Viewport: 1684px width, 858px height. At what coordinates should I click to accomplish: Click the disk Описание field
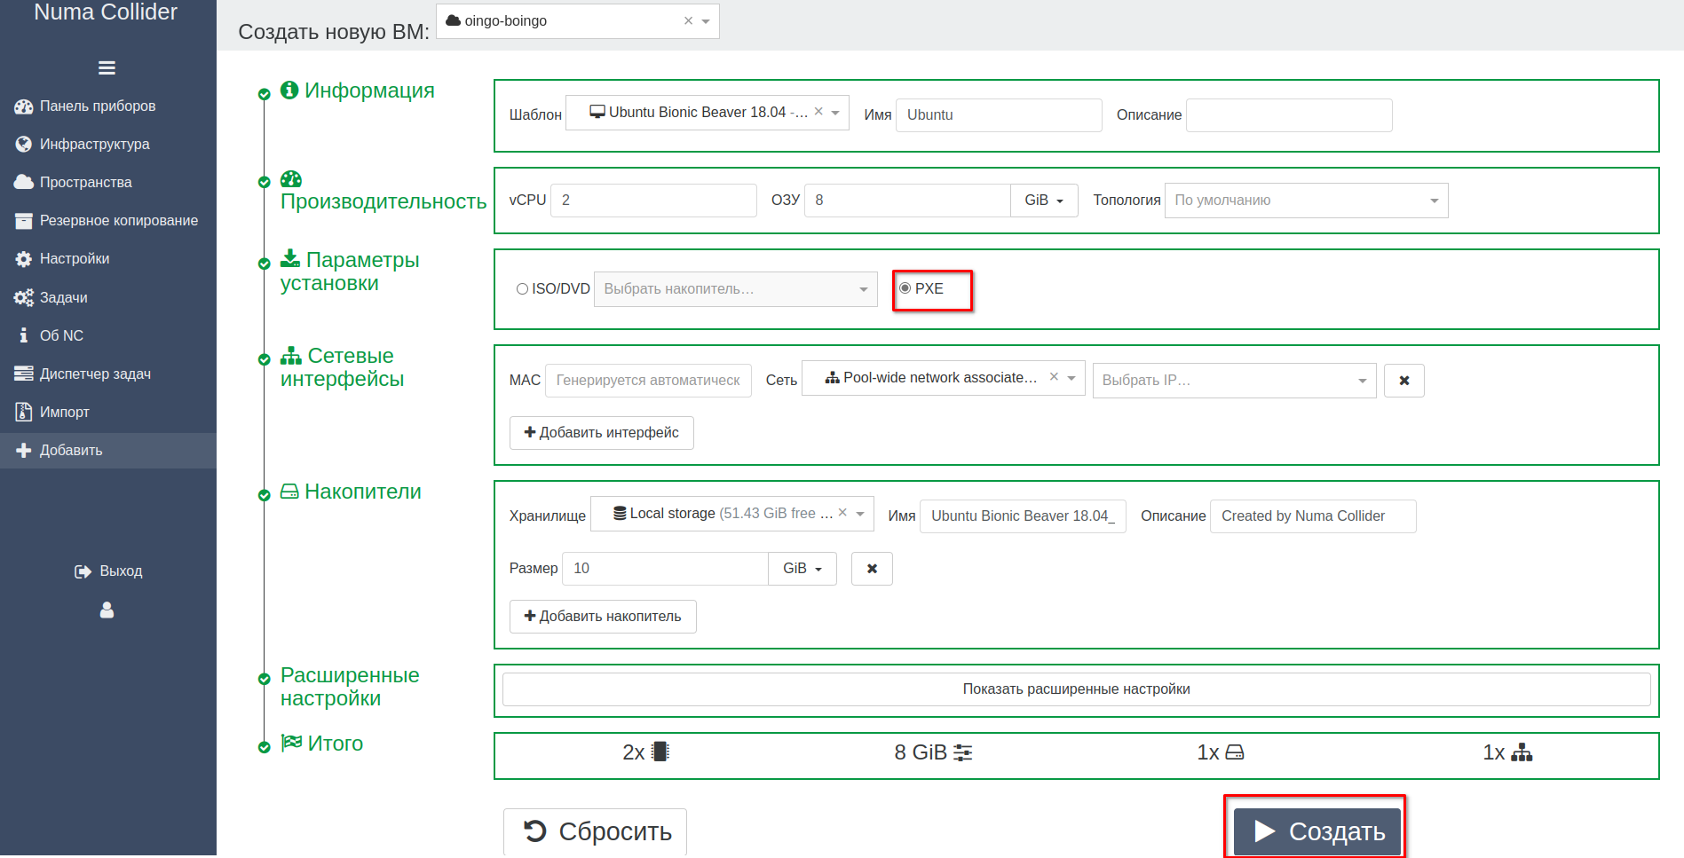point(1313,516)
